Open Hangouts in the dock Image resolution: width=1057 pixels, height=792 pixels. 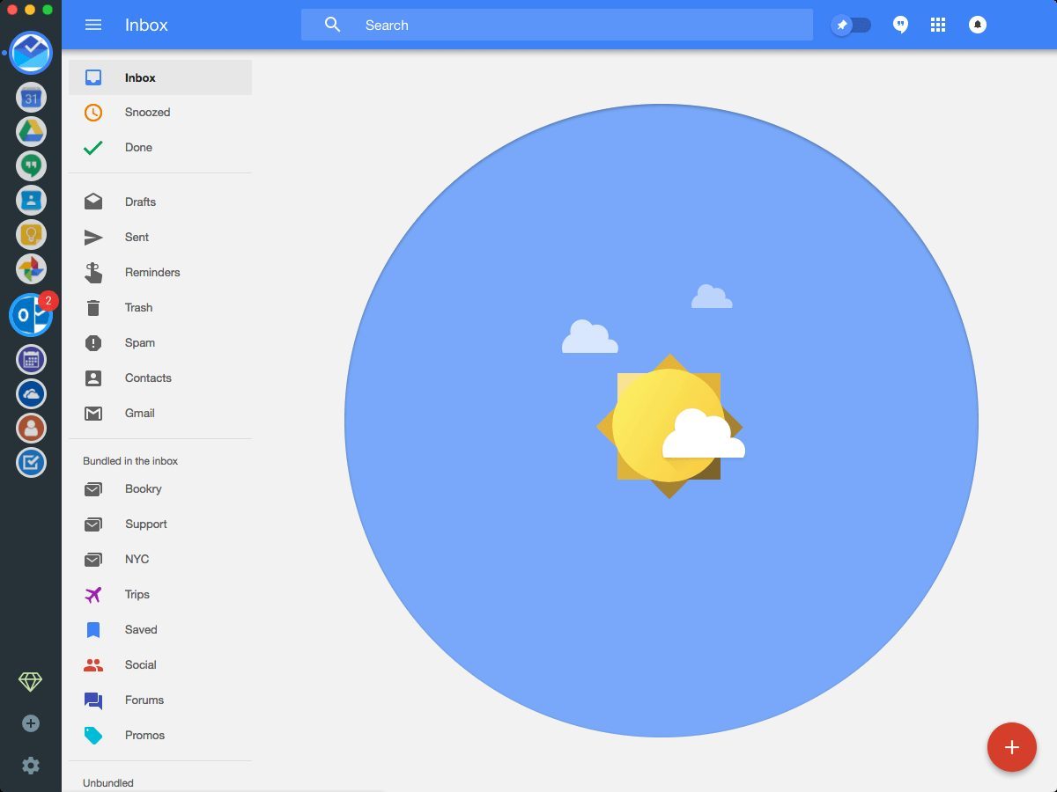pyautogui.click(x=31, y=165)
